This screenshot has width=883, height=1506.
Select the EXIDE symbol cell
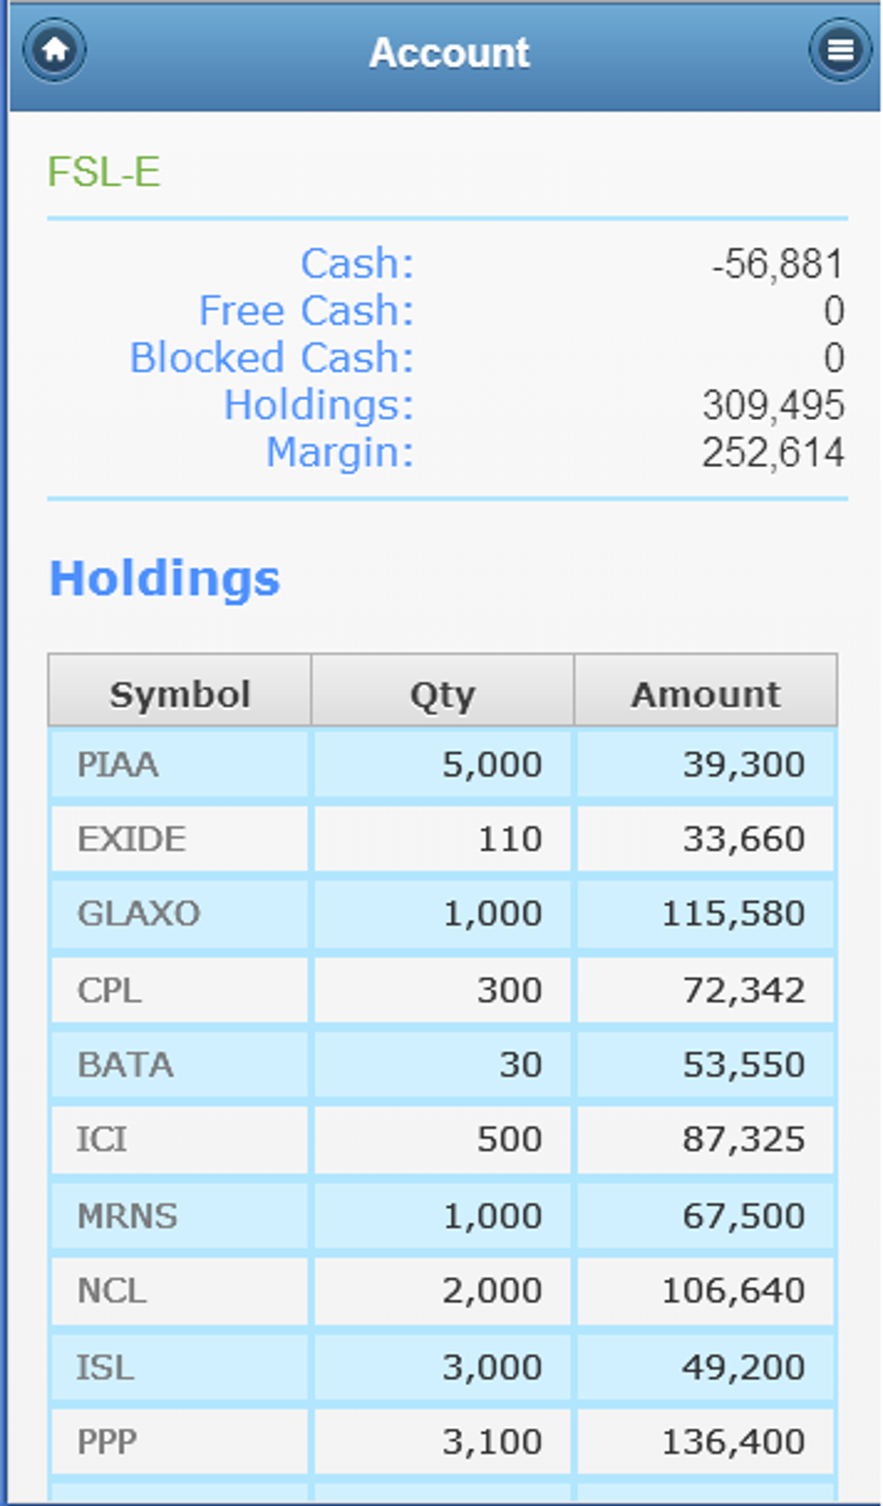click(x=132, y=839)
